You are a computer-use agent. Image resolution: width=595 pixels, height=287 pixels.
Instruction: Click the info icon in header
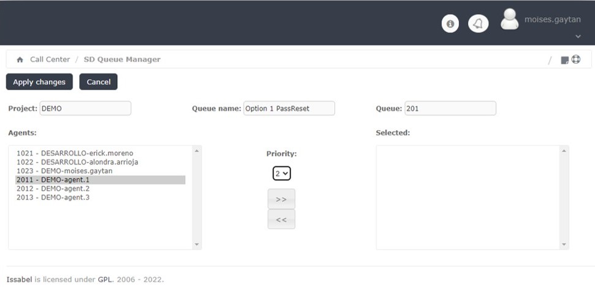pyautogui.click(x=450, y=24)
